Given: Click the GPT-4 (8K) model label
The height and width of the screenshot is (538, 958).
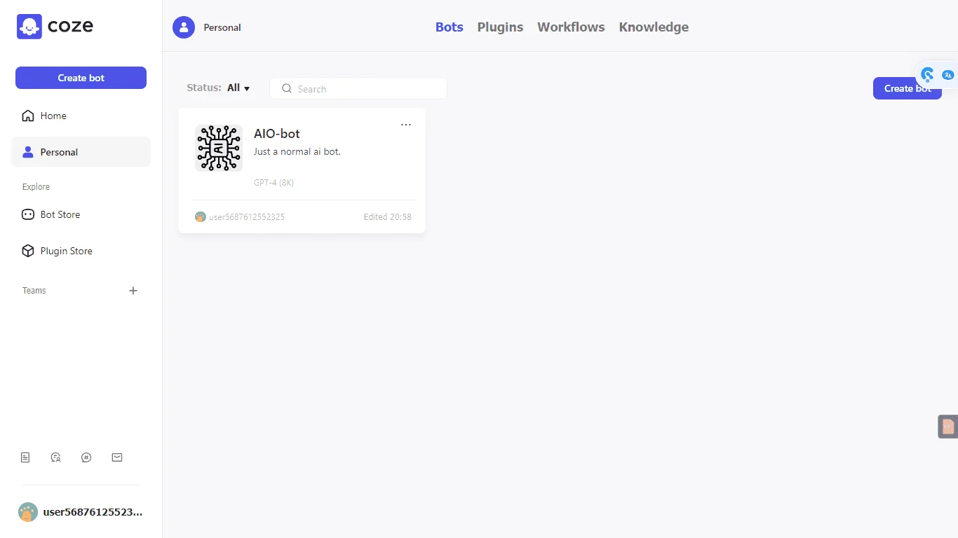Looking at the screenshot, I should pyautogui.click(x=274, y=183).
